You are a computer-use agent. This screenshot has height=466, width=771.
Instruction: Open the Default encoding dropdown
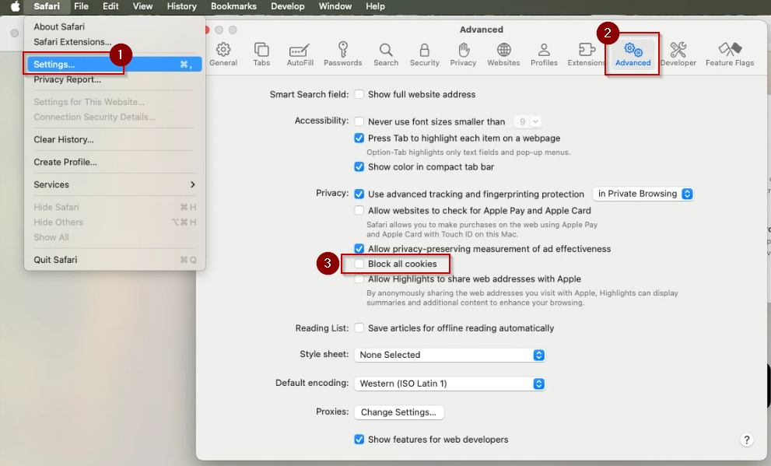[x=538, y=384]
